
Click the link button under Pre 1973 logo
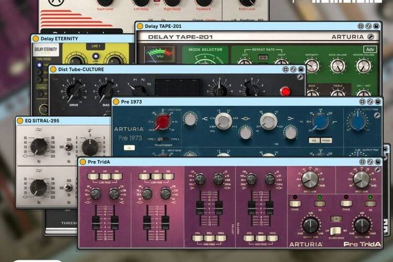pyautogui.click(x=129, y=148)
